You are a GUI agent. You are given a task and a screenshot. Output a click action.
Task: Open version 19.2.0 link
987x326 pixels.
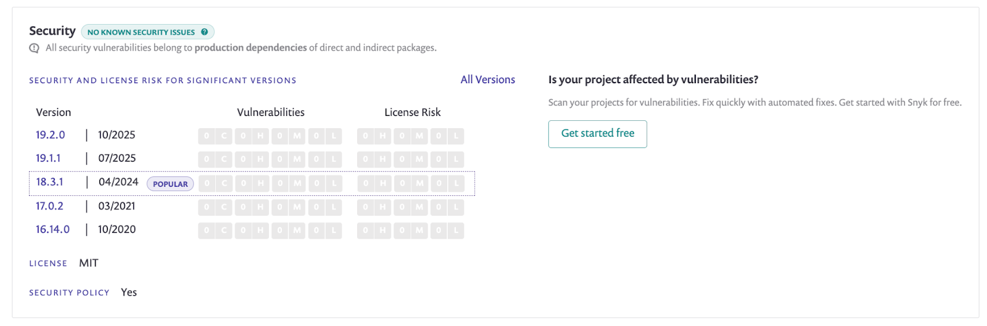pyautogui.click(x=50, y=135)
